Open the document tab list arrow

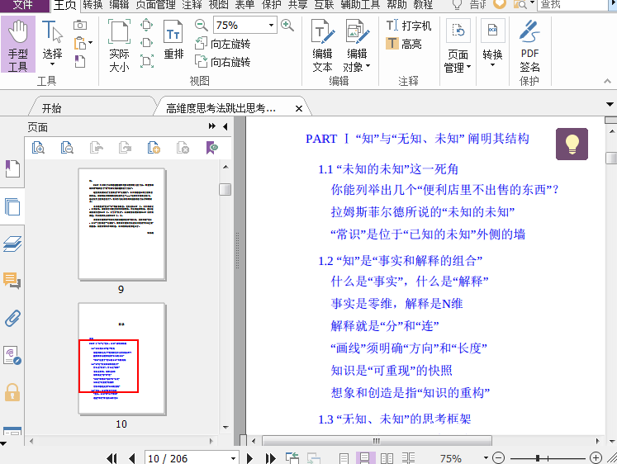(610, 105)
